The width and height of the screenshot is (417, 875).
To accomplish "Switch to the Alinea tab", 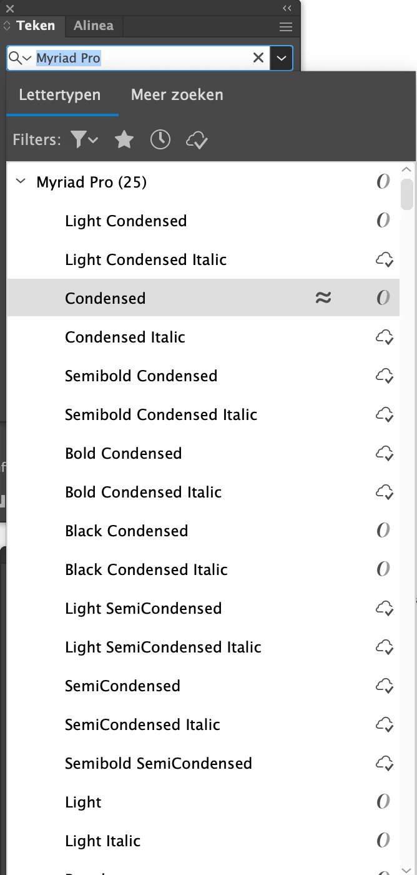I will coord(94,26).
